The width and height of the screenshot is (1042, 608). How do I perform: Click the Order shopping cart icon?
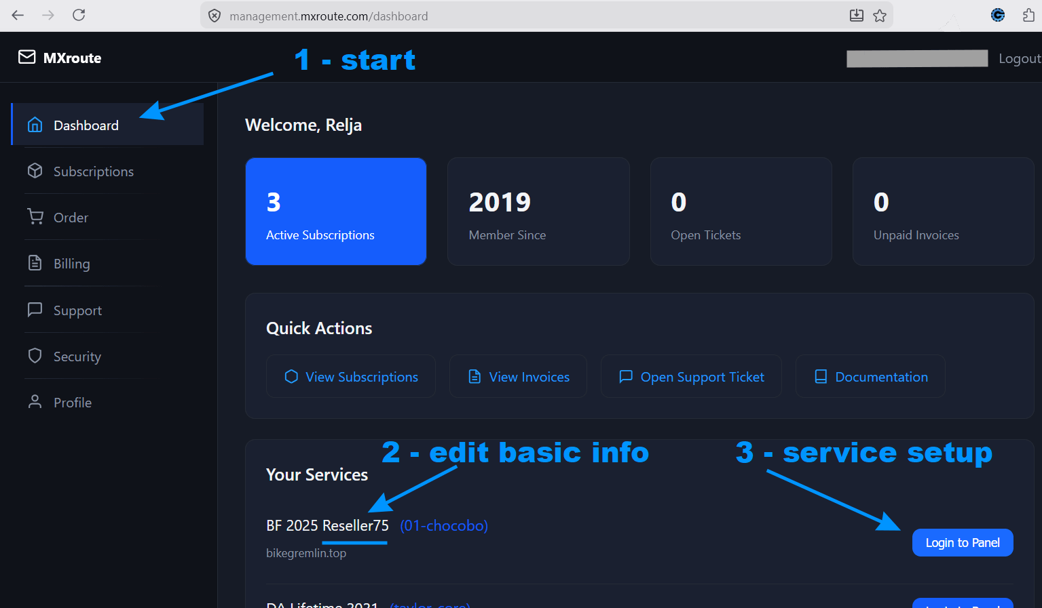point(35,217)
